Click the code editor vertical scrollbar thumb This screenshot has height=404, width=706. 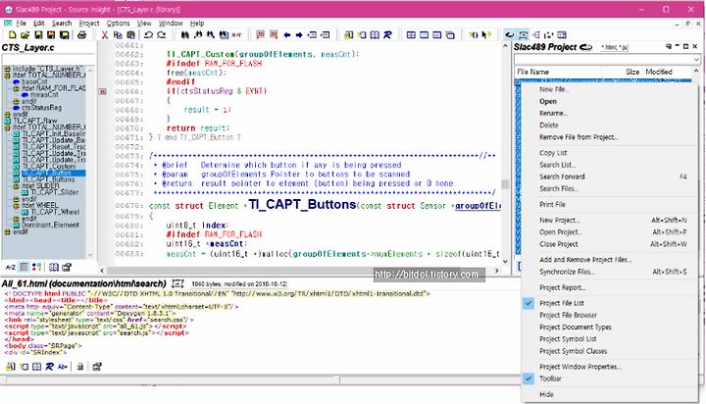(505, 183)
